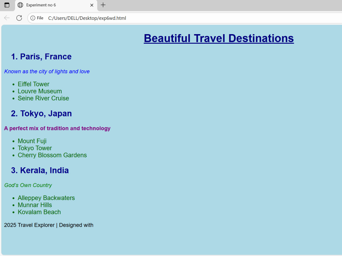Click list item Kovalam Beach
The width and height of the screenshot is (342, 256).
coord(39,212)
